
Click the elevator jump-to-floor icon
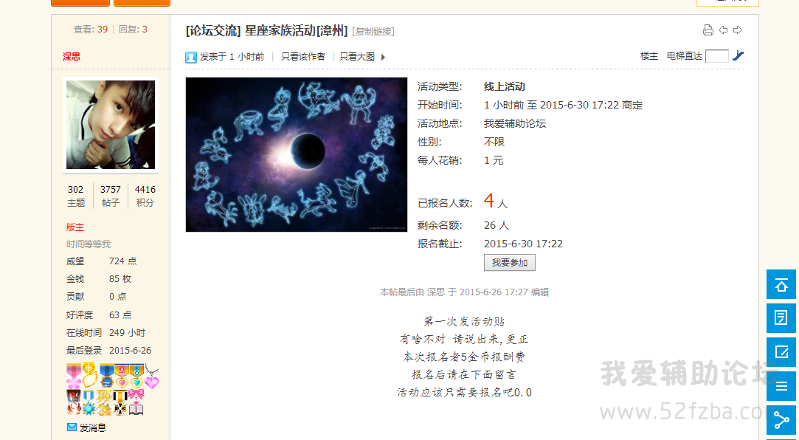click(738, 56)
